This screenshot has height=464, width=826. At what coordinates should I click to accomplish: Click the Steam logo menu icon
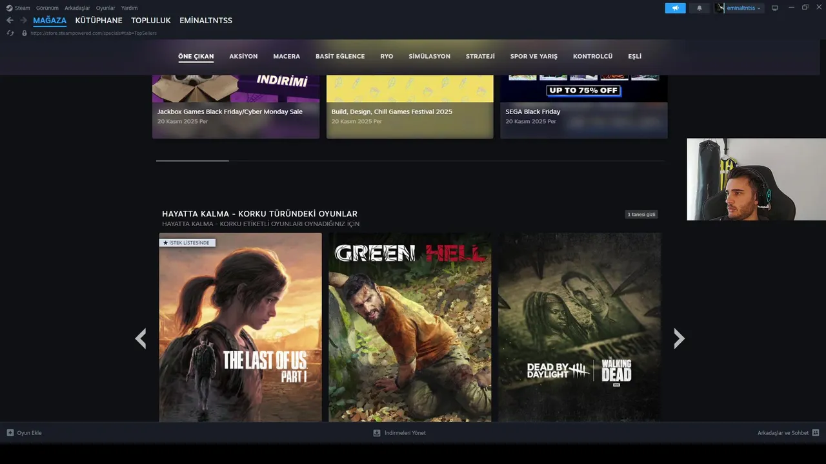point(9,8)
